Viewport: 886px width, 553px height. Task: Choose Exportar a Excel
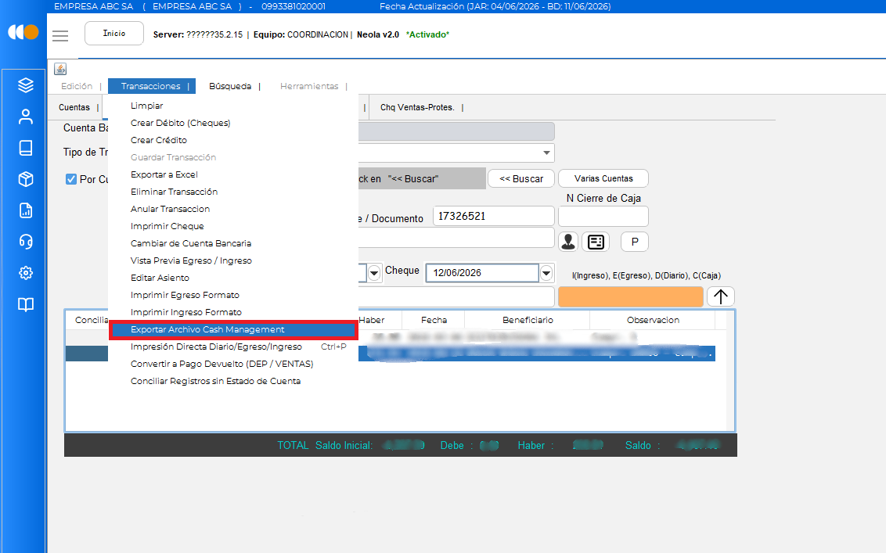pos(232,174)
